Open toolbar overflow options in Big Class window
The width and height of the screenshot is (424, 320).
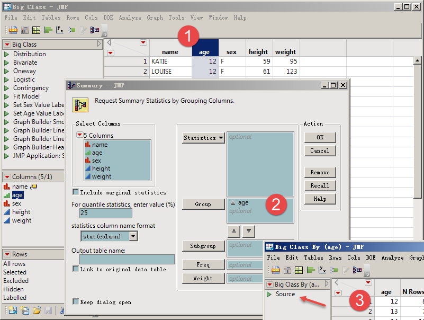coord(104,31)
